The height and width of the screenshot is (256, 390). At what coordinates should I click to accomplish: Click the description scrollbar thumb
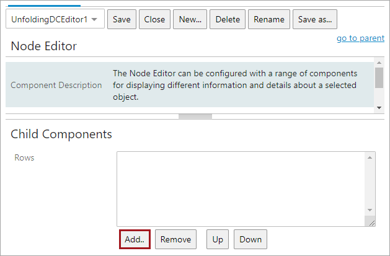coord(379,77)
